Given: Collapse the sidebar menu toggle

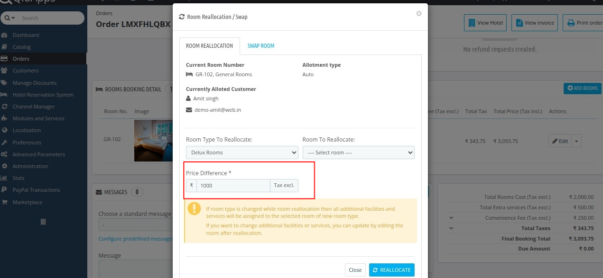Looking at the screenshot, I should click(43, 222).
